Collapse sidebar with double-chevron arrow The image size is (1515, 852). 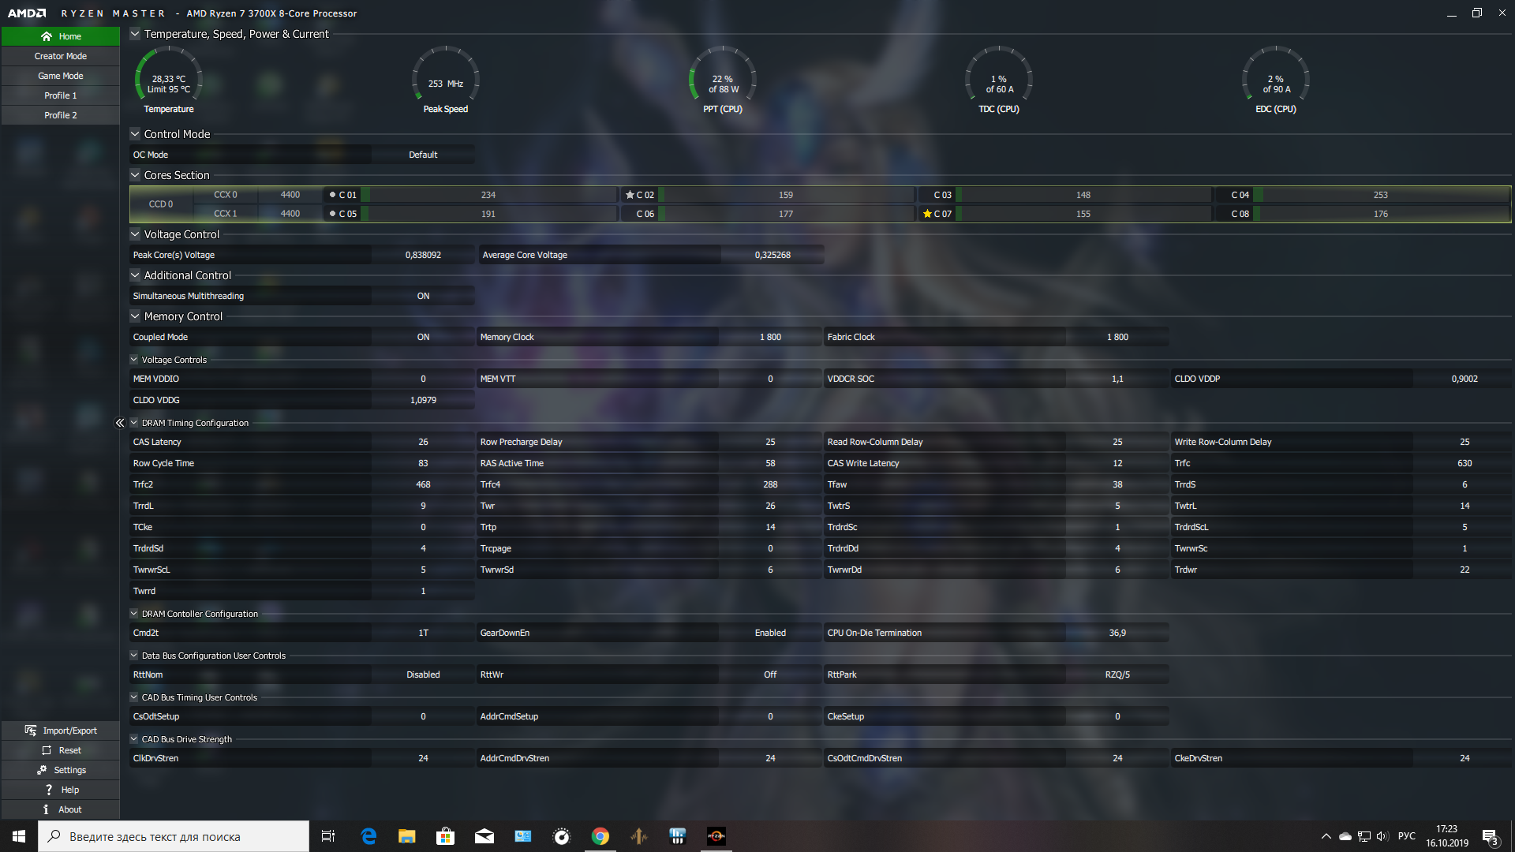pos(120,423)
